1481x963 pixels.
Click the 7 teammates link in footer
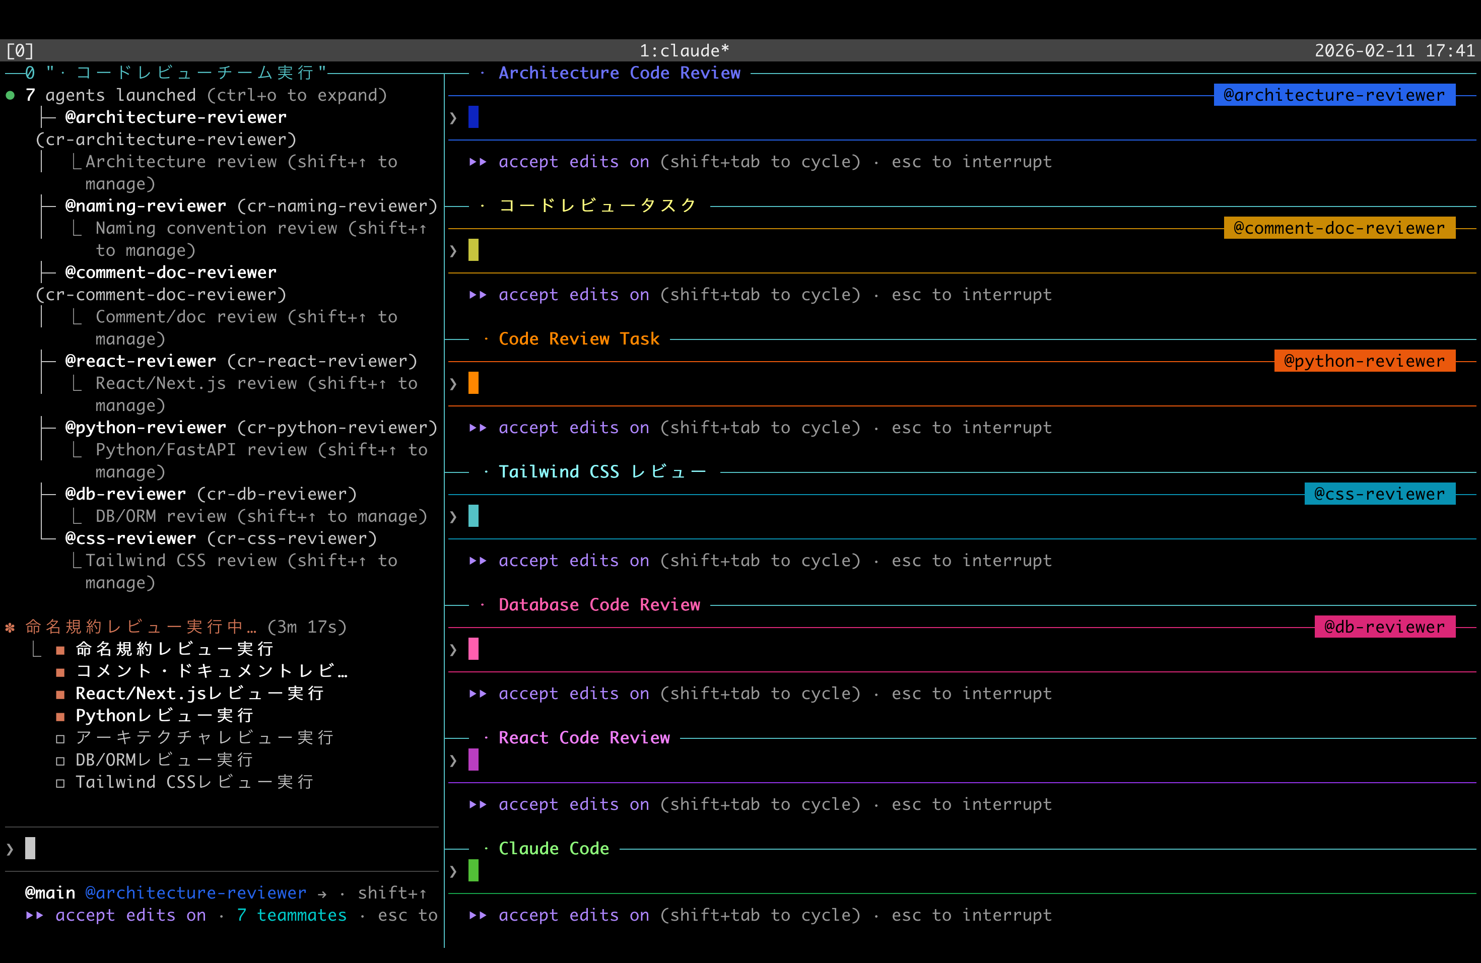pyautogui.click(x=291, y=915)
